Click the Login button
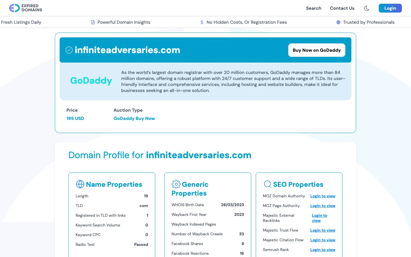Screen dimensions: 411x257 tap(390, 8)
